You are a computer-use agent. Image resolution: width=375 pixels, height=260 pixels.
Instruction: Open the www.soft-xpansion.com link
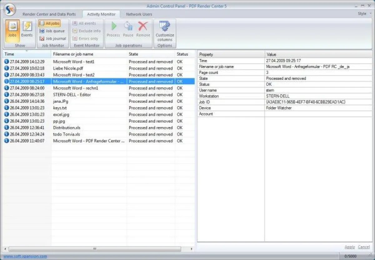click(x=25, y=256)
